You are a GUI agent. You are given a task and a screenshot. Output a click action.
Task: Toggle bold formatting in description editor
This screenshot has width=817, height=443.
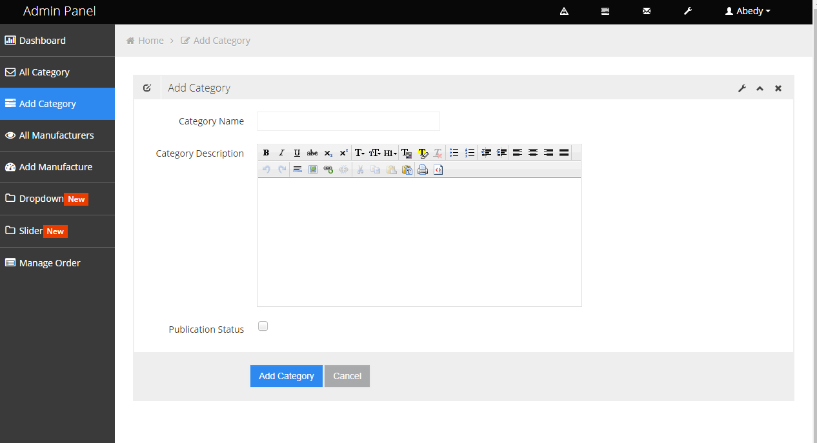(266, 153)
